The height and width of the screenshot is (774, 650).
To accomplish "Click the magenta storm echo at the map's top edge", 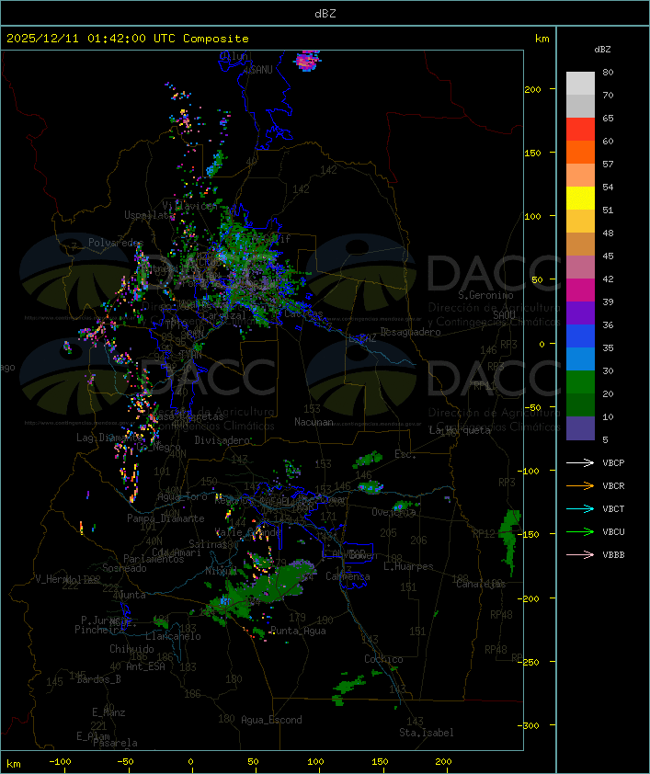I will [307, 61].
